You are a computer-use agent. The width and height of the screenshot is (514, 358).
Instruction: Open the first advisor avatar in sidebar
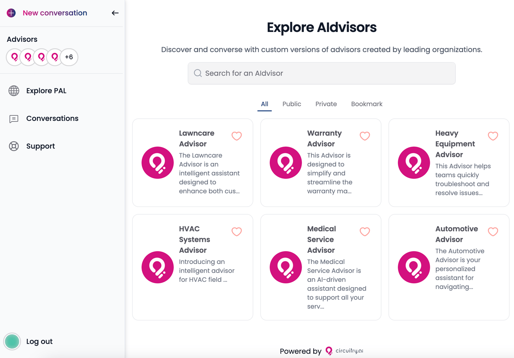(15, 57)
